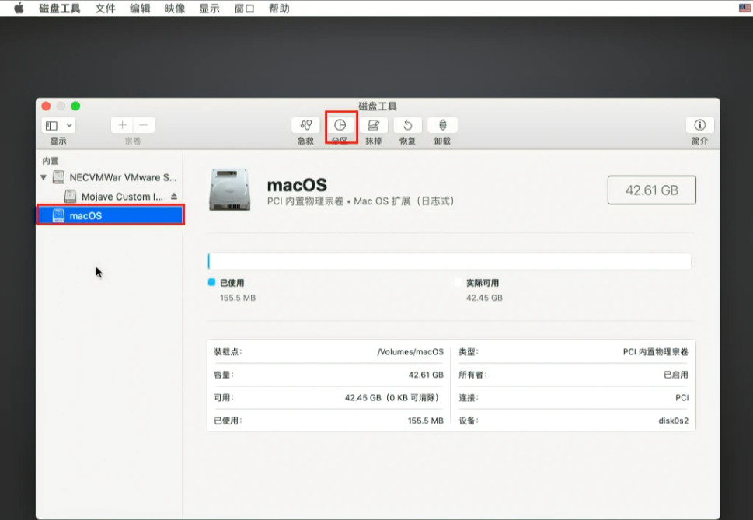Click the 155.5 MB used value under 已使用
This screenshot has width=753, height=520.
pos(238,298)
